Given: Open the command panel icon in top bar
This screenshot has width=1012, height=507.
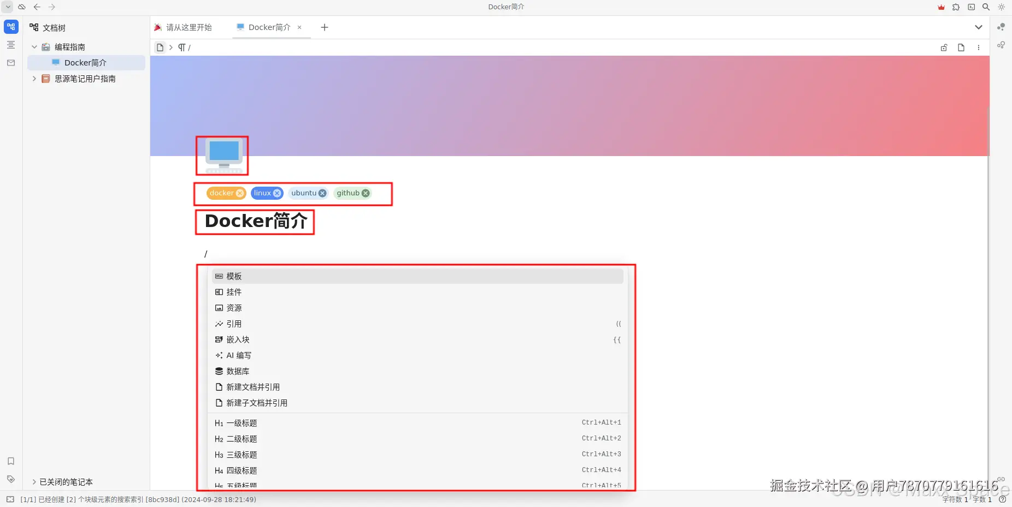Looking at the screenshot, I should (971, 7).
